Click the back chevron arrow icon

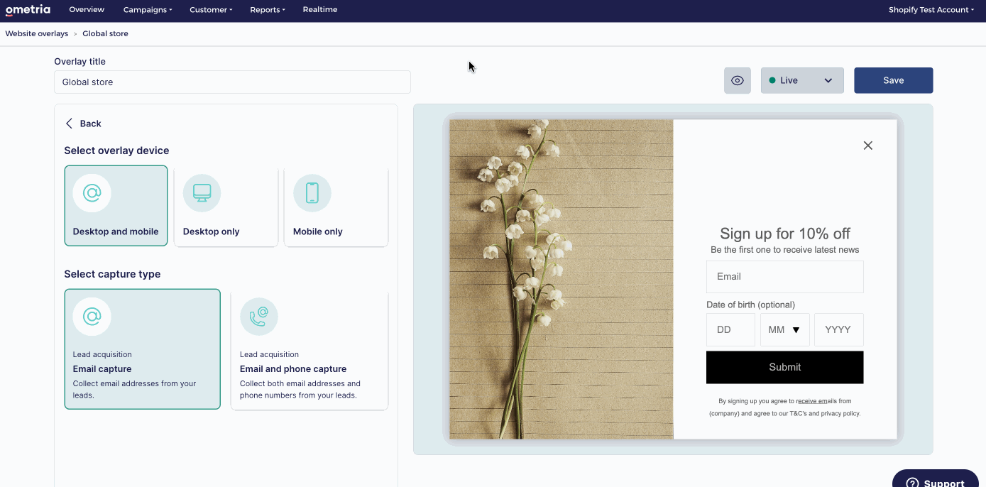click(x=69, y=124)
